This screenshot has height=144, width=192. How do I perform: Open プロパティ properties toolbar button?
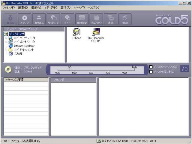[x=96, y=19]
